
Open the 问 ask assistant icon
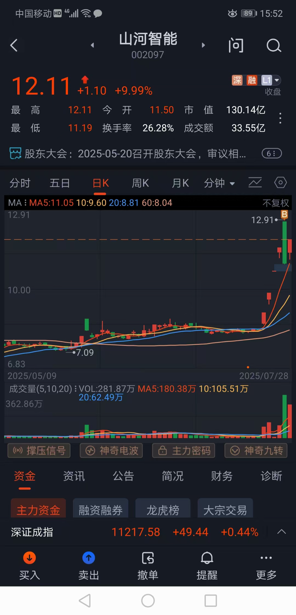[236, 45]
